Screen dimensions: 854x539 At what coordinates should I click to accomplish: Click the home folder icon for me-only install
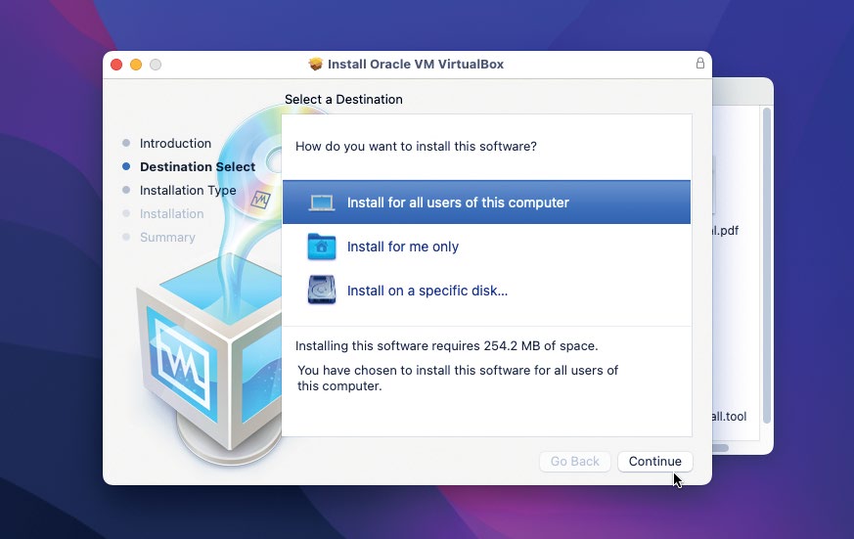click(x=321, y=247)
